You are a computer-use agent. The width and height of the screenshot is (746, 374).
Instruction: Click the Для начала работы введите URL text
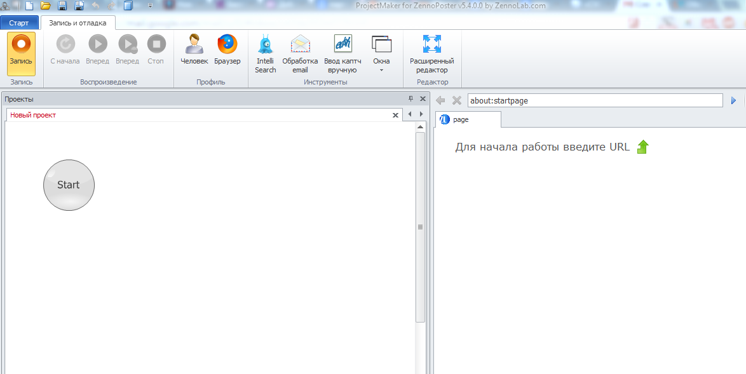click(x=543, y=147)
